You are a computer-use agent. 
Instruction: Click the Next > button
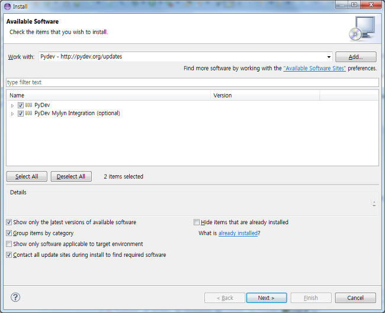(x=267, y=298)
